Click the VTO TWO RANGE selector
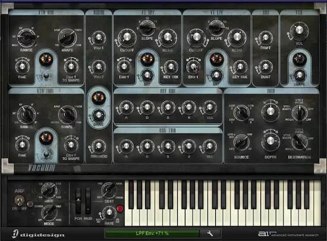Image resolution: width=327 pixels, height=241 pixels. point(27,115)
